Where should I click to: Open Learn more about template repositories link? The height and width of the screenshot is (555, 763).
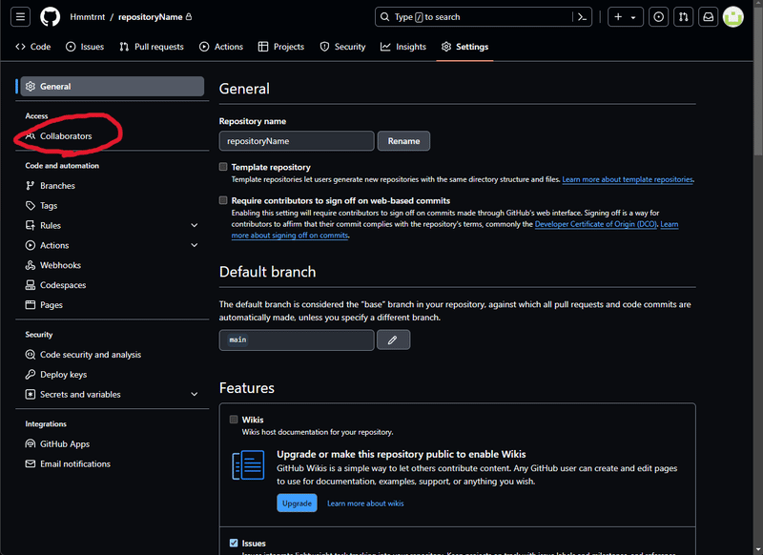628,179
